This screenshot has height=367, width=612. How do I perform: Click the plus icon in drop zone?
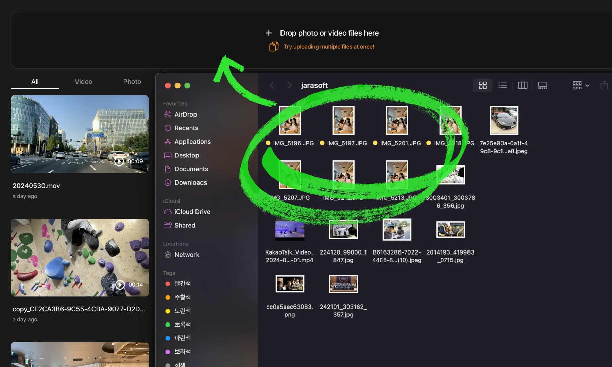tap(269, 33)
